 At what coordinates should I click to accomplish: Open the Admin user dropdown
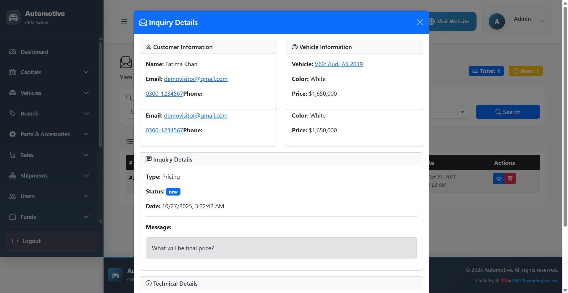542,21
